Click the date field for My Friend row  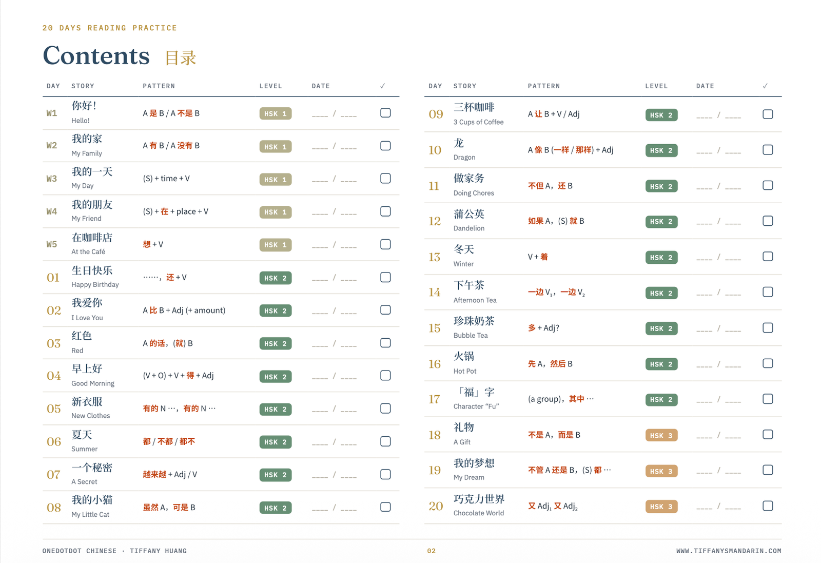(334, 212)
